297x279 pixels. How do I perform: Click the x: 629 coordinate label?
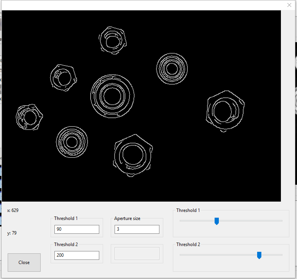[x=13, y=210]
